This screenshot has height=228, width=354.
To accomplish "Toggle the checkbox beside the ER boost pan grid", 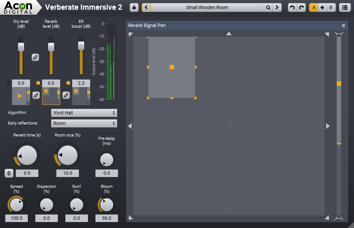I will coord(69,83).
